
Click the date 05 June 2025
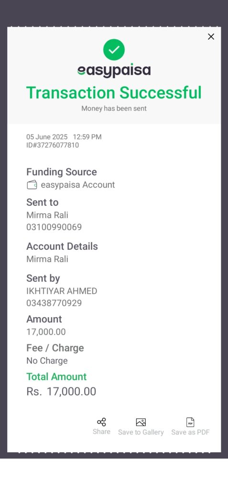[47, 137]
